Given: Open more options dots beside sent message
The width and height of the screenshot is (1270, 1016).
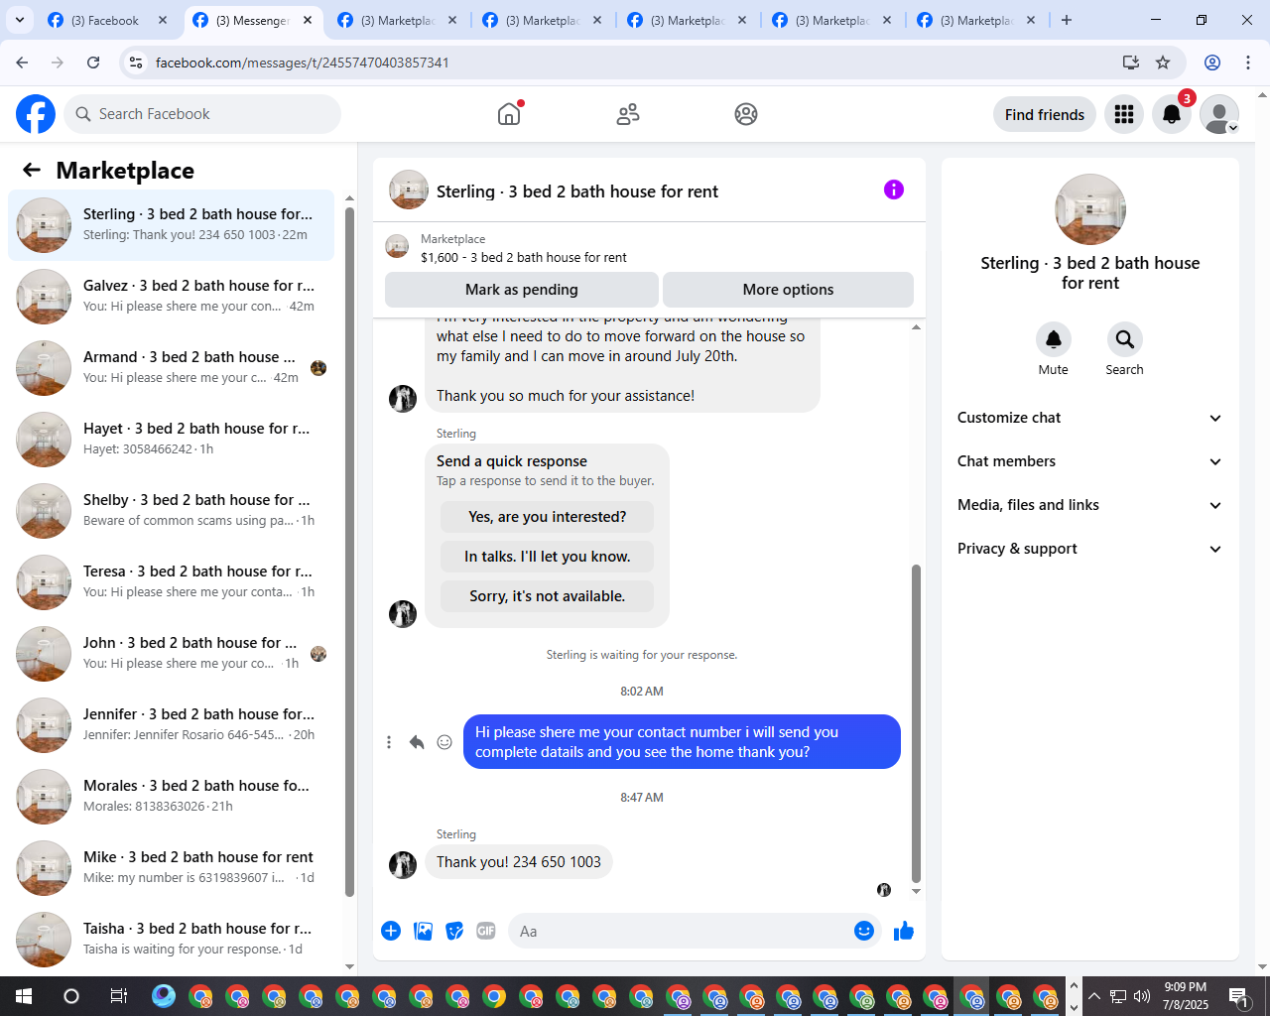Looking at the screenshot, I should (389, 742).
